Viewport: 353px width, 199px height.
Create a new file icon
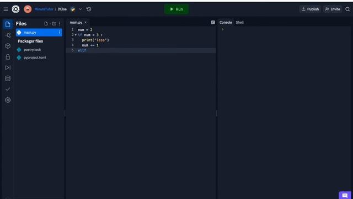tap(46, 24)
